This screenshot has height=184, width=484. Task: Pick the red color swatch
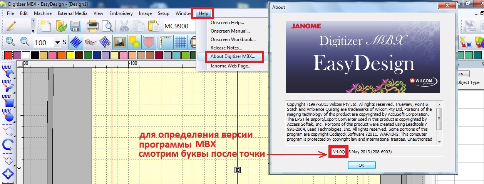pos(8,55)
